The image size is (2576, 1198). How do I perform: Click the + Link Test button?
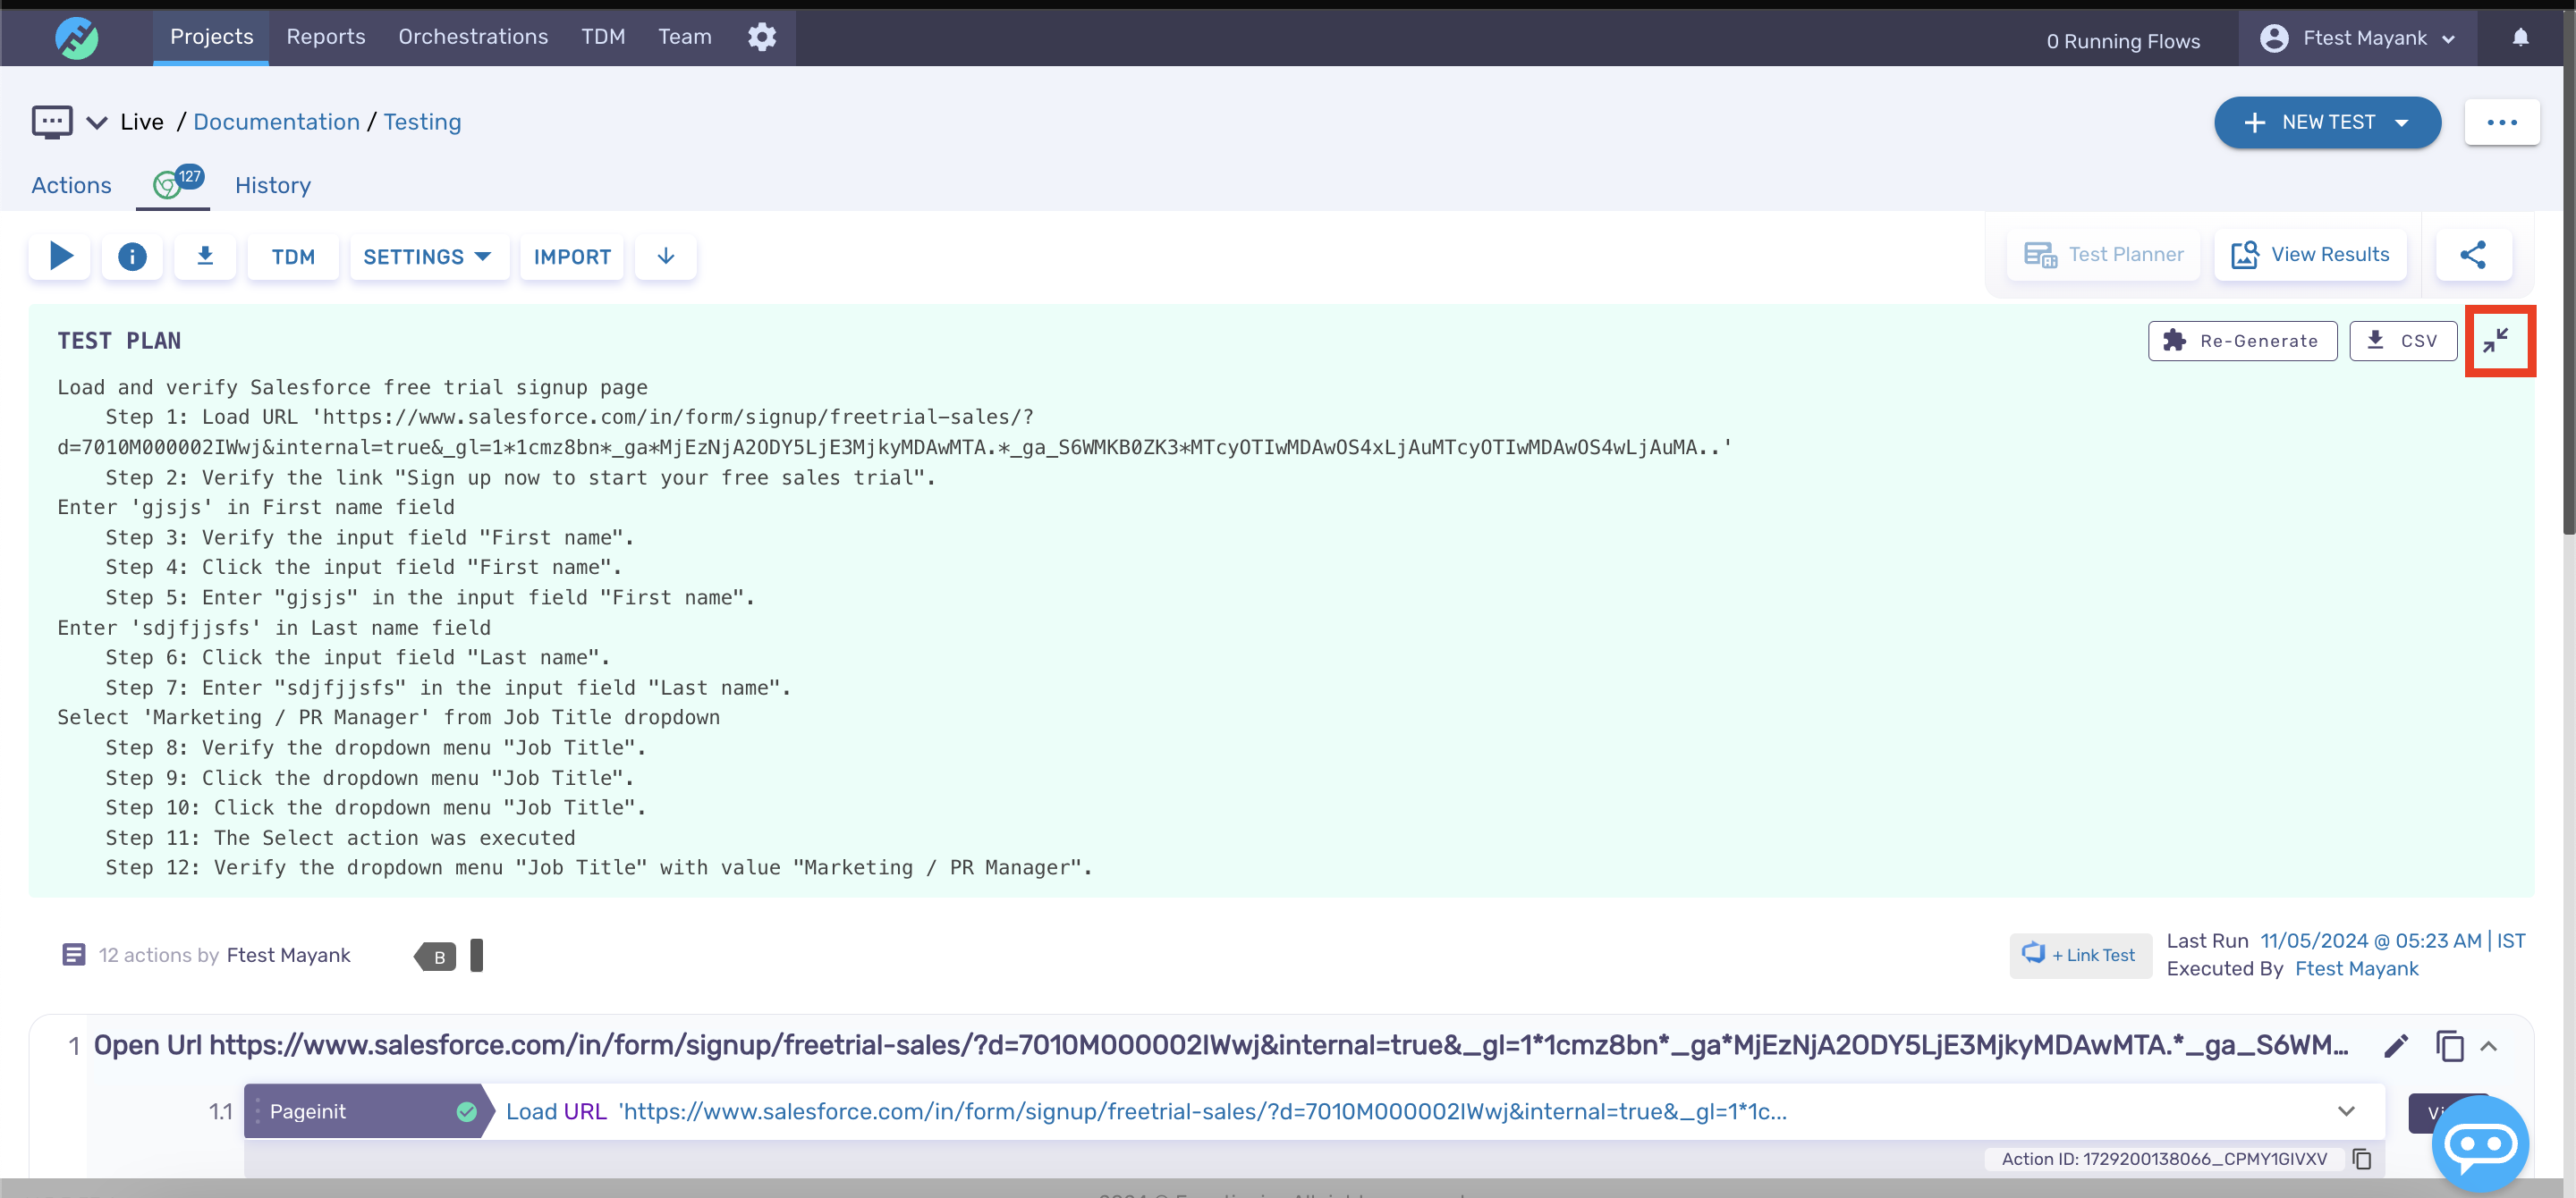2080,955
